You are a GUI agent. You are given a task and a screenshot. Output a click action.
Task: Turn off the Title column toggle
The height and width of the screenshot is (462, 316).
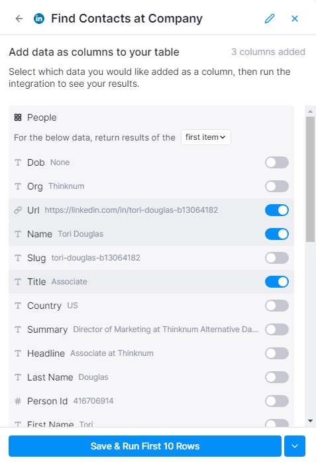[x=276, y=282]
